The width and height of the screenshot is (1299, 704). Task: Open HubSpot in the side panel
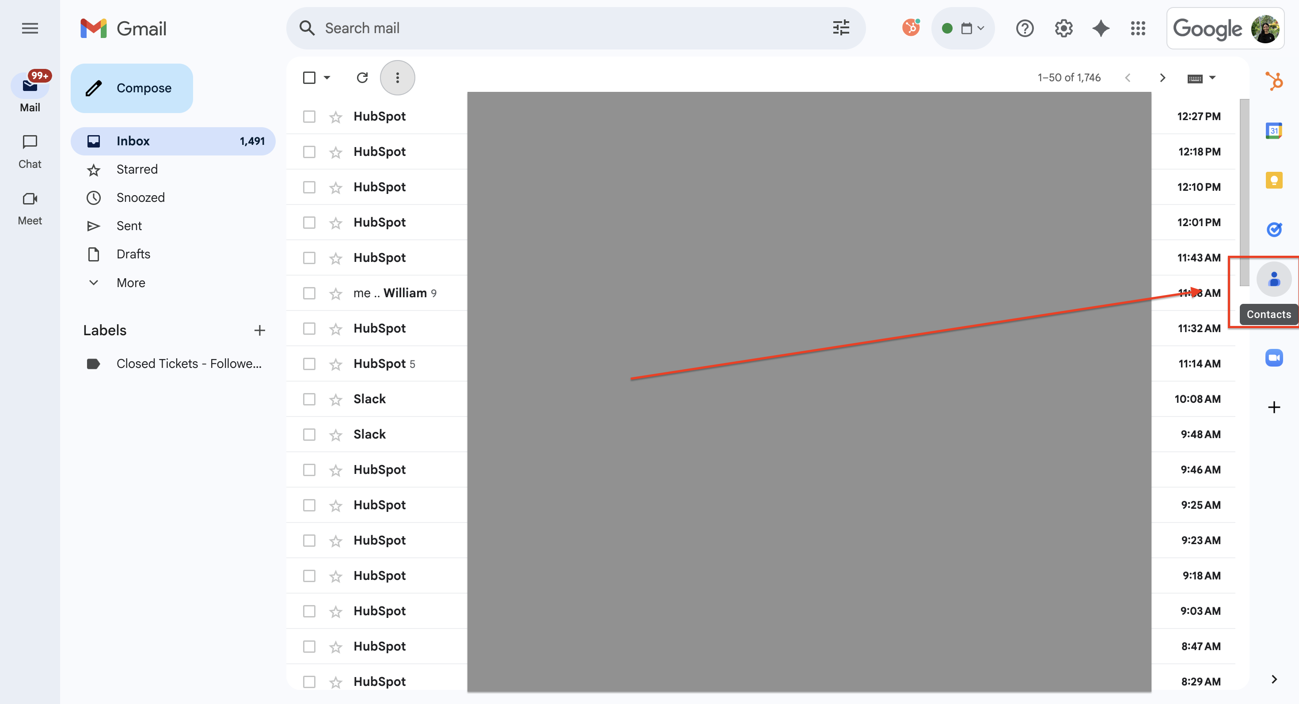1274,81
